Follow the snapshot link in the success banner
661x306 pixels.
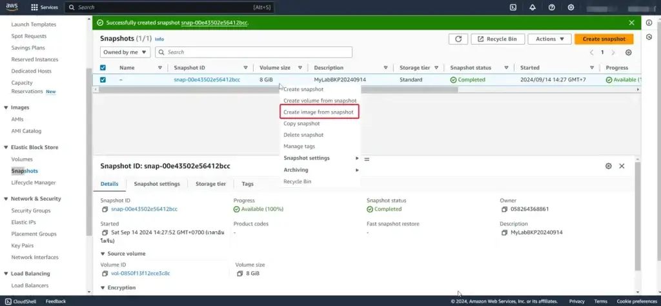[x=214, y=23]
